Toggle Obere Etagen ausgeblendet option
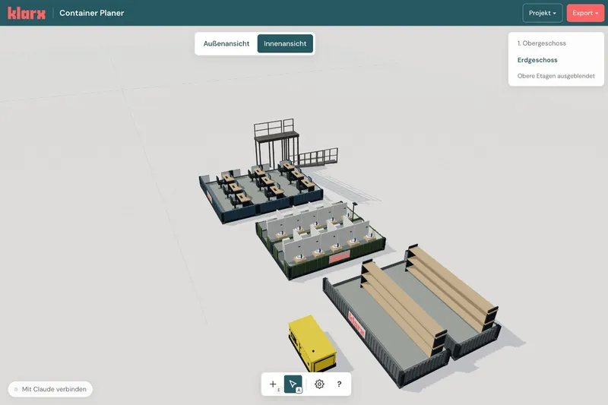608x405 pixels. 556,76
